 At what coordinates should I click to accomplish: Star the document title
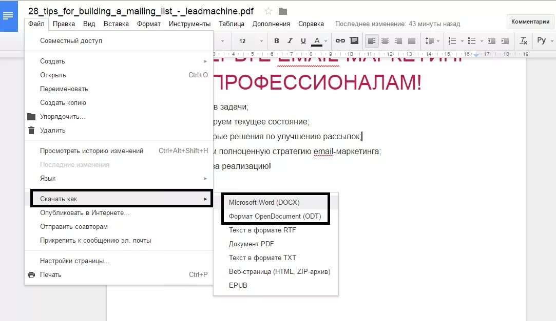tap(269, 11)
